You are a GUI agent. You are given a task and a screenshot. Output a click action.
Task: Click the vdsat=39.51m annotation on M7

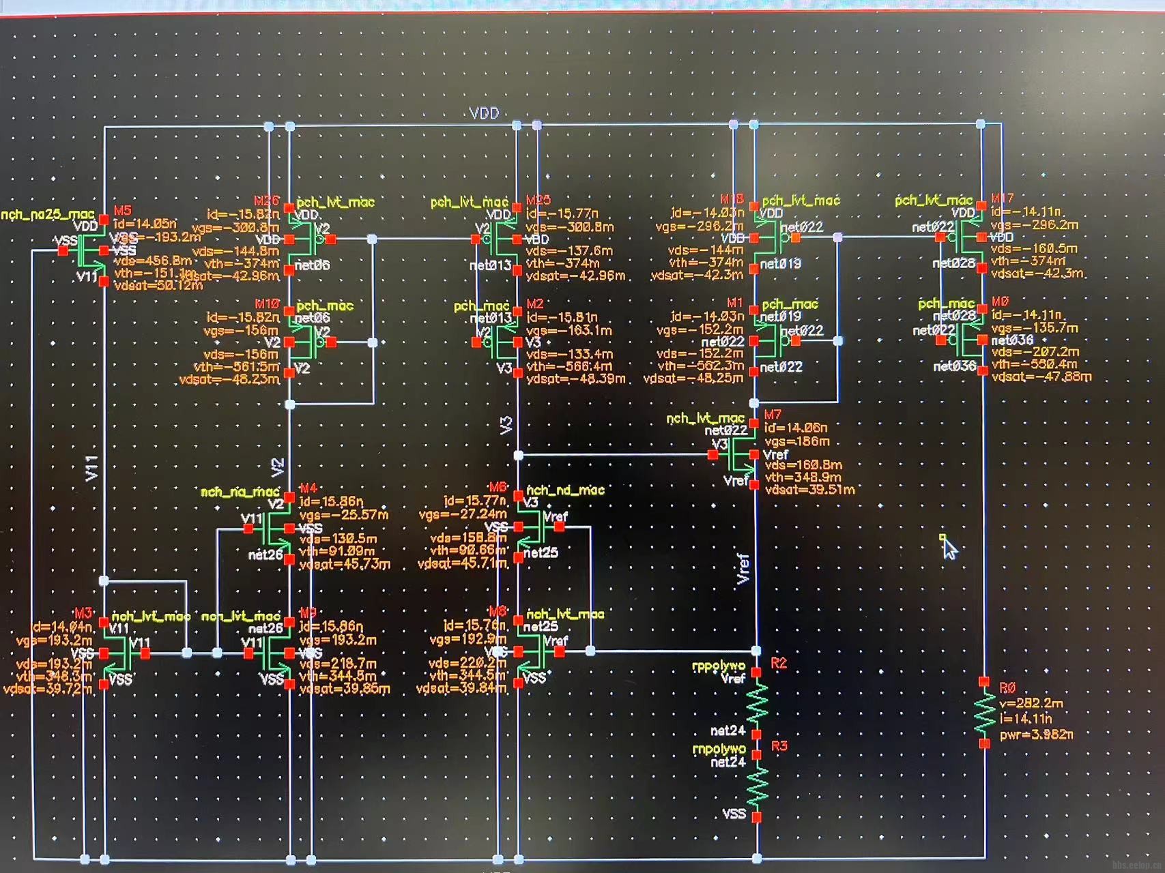click(809, 490)
